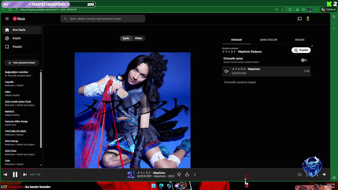Screen dimensions: 338x190
Task: Open the player bar three-dot menu
Action: click(195, 174)
